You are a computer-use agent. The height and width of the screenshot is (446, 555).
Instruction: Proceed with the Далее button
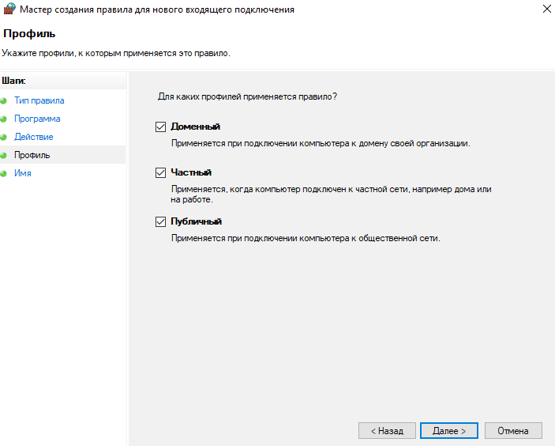pos(448,431)
